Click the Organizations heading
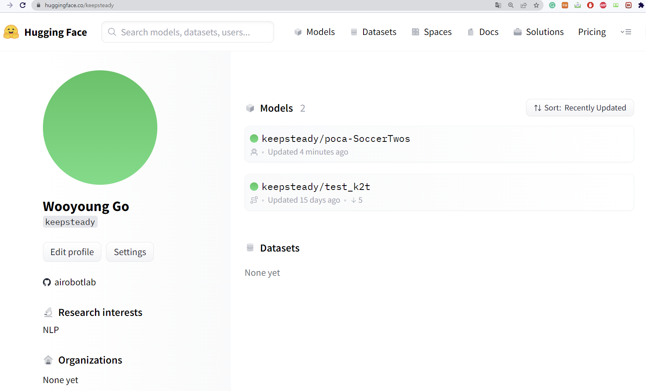 click(x=90, y=360)
